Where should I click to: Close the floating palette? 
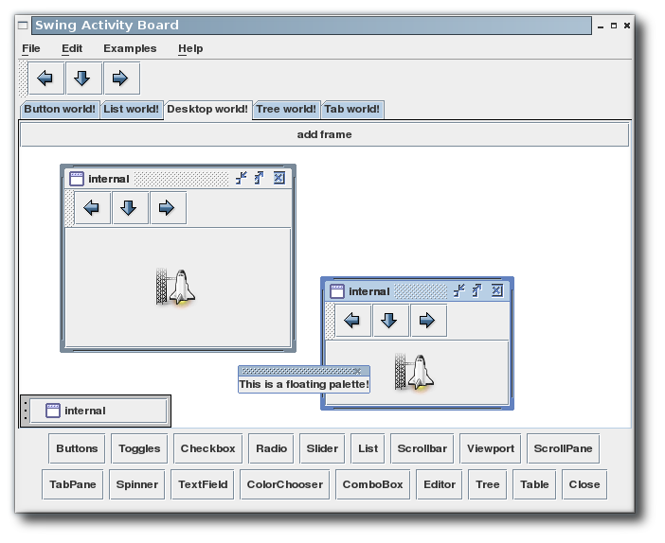point(357,372)
